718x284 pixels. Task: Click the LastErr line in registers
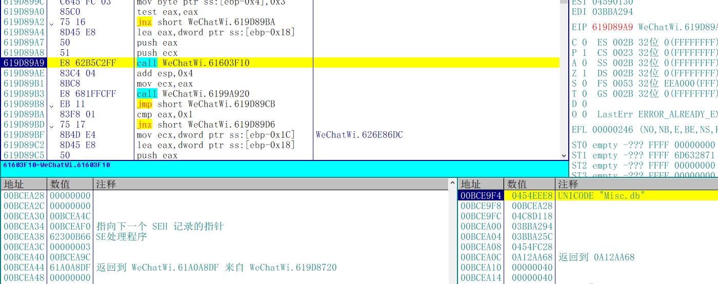(x=657, y=114)
